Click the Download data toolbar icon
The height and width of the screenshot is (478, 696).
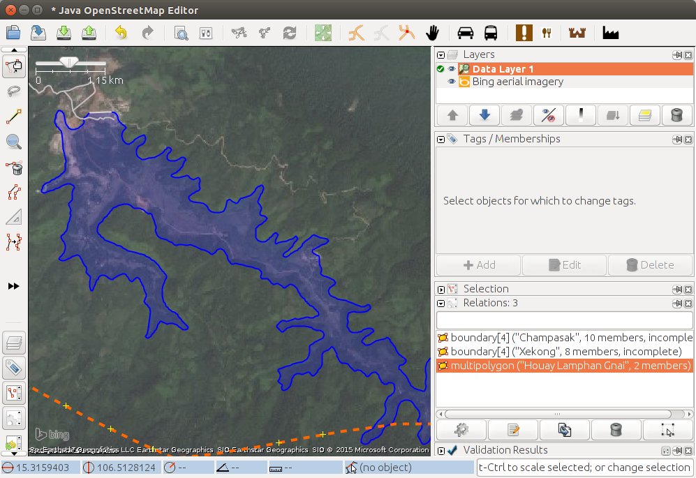coord(64,31)
